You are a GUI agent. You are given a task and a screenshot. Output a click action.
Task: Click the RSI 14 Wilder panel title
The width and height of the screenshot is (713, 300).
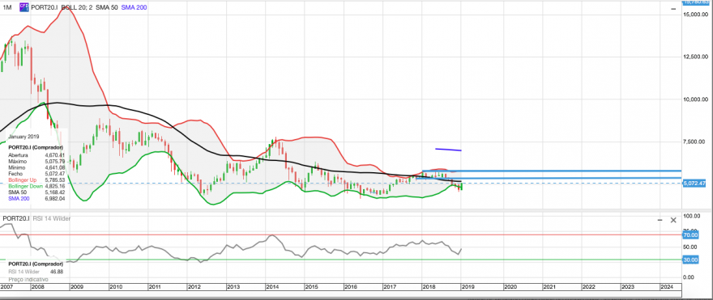51,219
